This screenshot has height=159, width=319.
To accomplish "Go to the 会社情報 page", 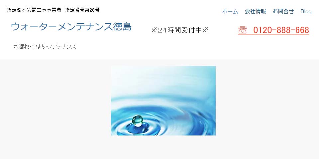I will (255, 11).
